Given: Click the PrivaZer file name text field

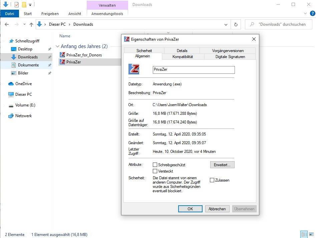Looking at the screenshot, I should click(x=194, y=70).
